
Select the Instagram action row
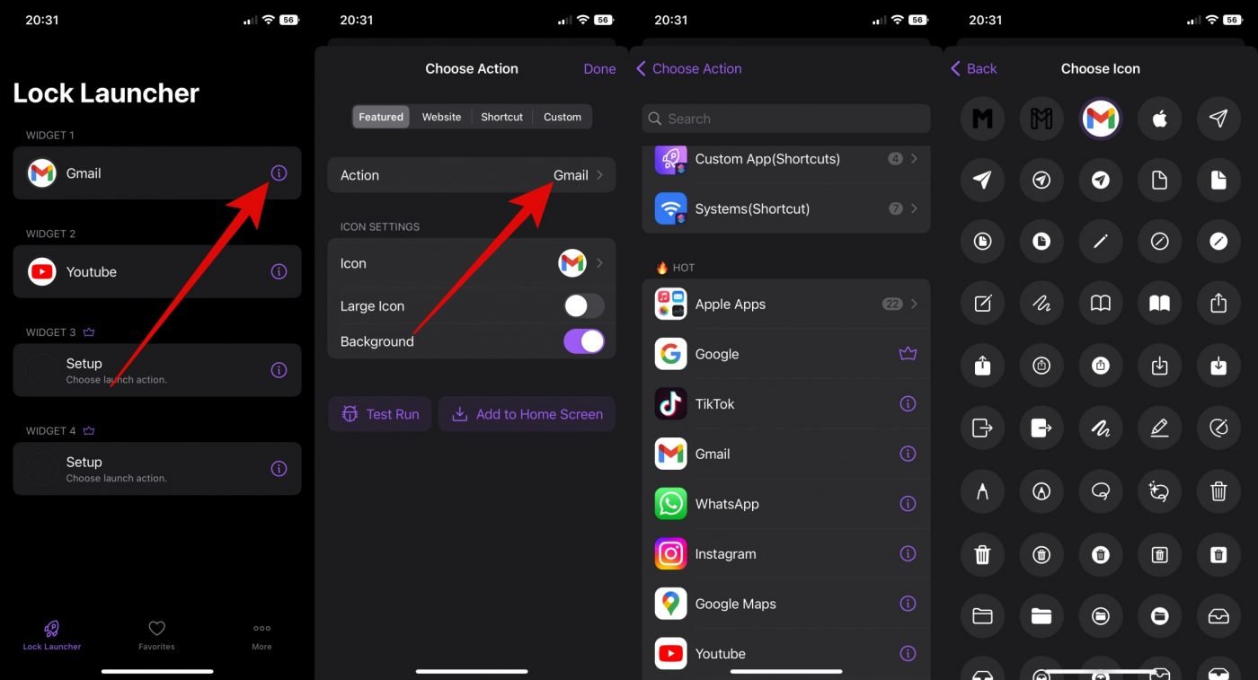[786, 553]
